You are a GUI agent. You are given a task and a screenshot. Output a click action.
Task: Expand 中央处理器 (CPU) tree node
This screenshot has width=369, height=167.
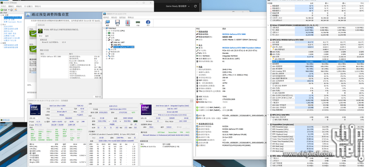click(107, 31)
